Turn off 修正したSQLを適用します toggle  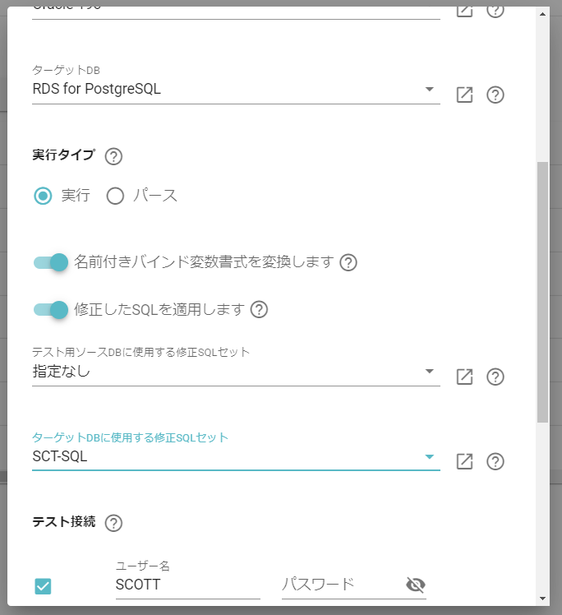(x=51, y=310)
